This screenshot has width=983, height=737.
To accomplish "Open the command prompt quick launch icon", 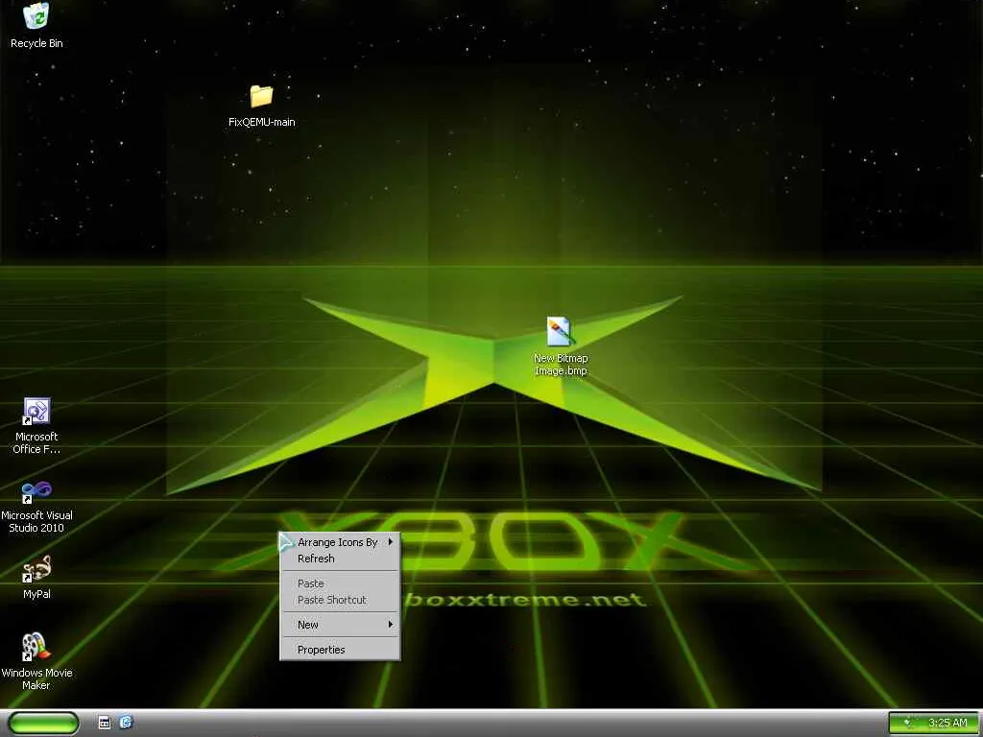I will 105,723.
